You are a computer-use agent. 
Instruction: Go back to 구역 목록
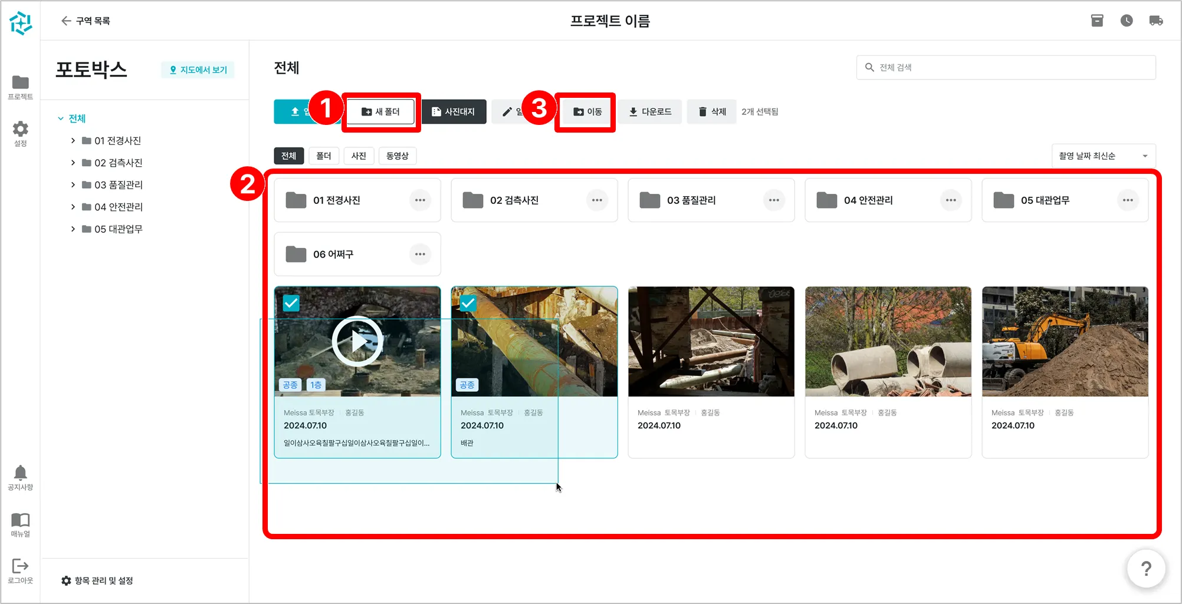pyautogui.click(x=86, y=21)
